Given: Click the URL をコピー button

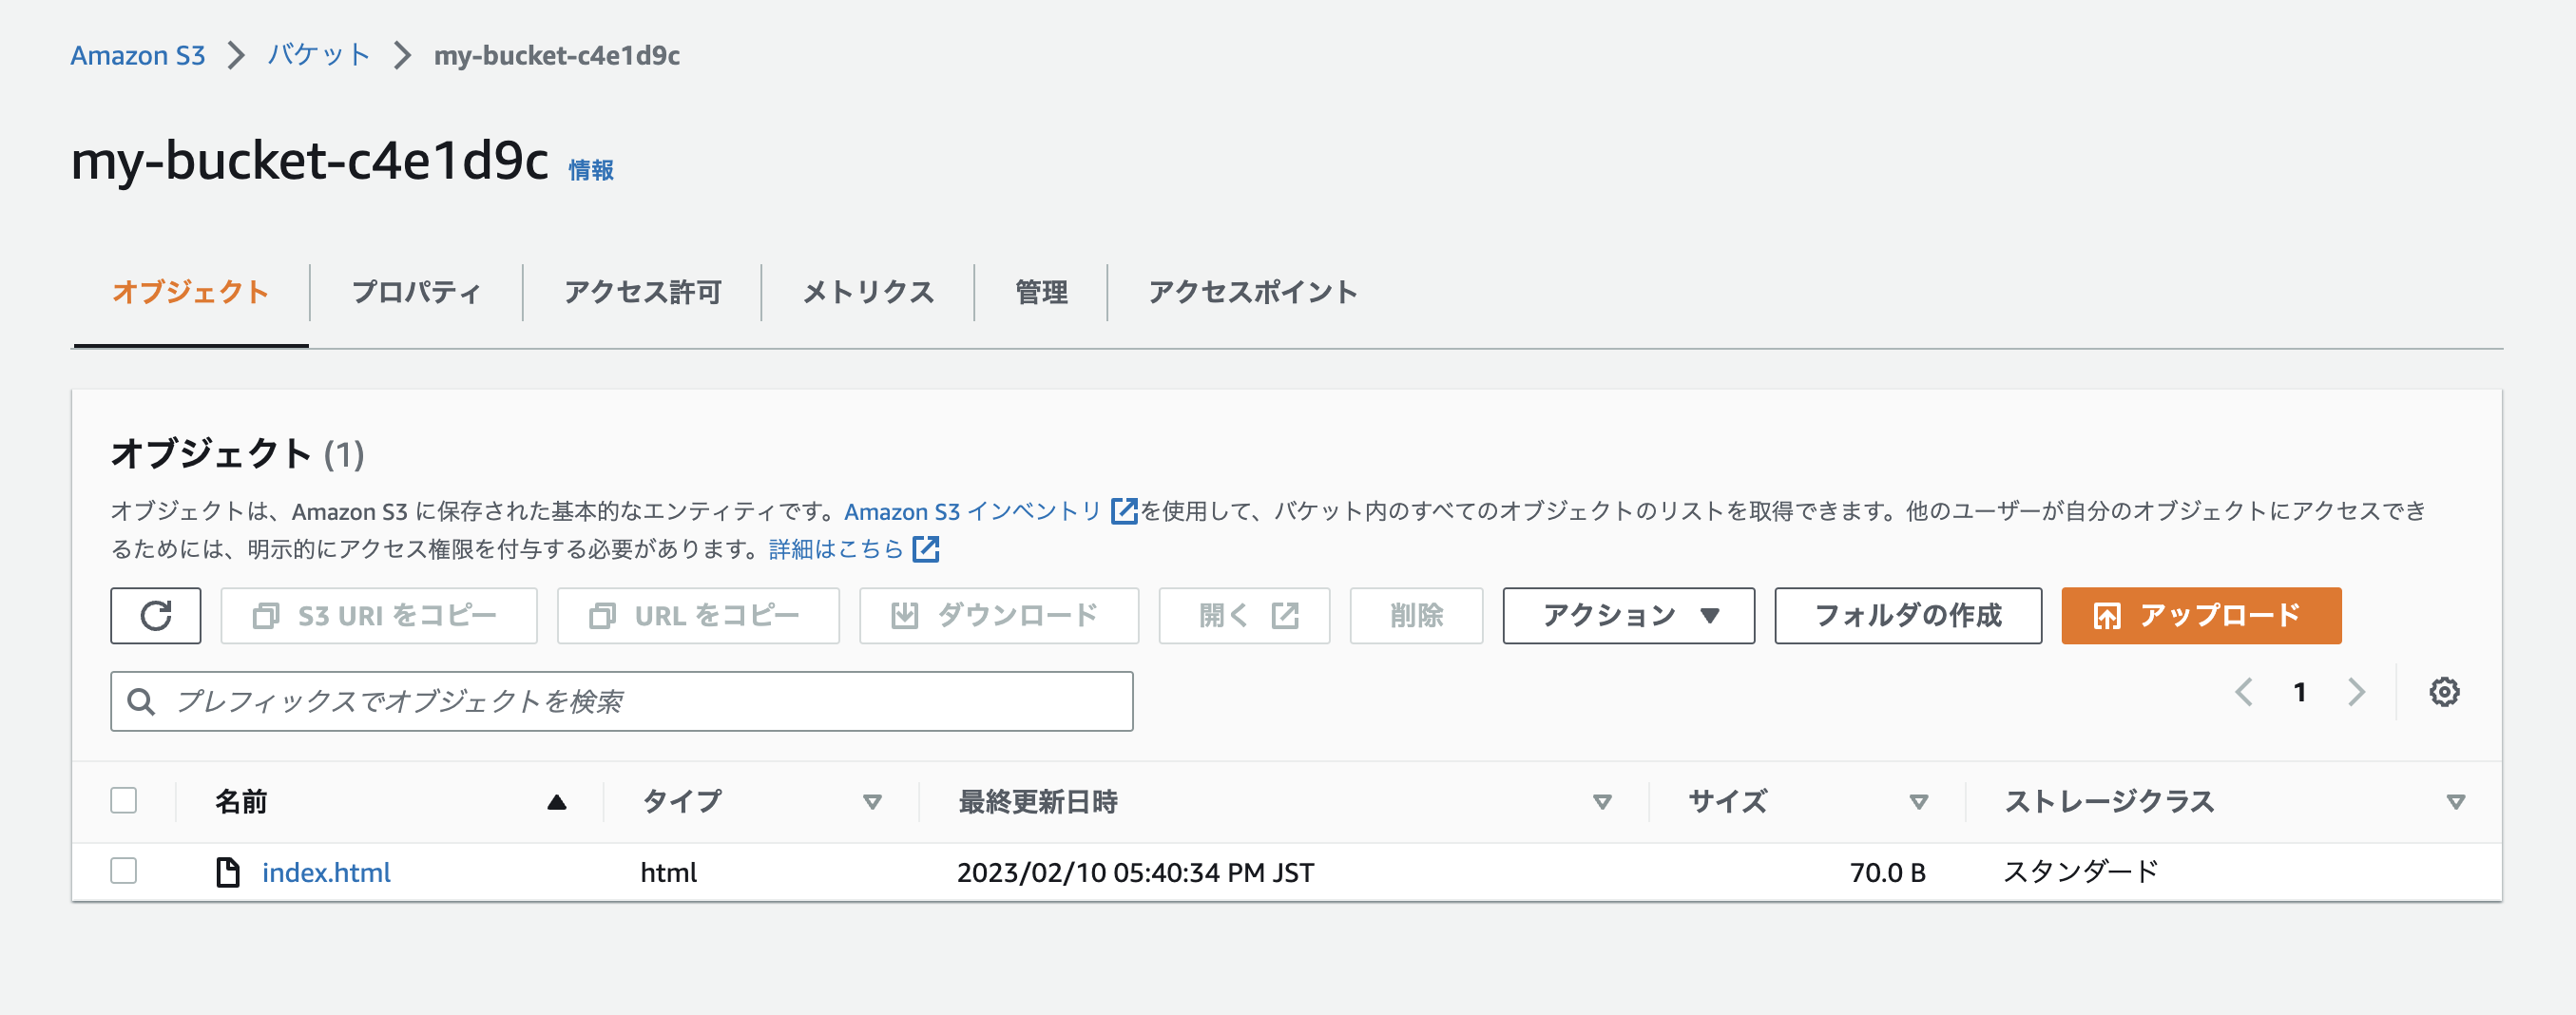Looking at the screenshot, I should coord(698,615).
